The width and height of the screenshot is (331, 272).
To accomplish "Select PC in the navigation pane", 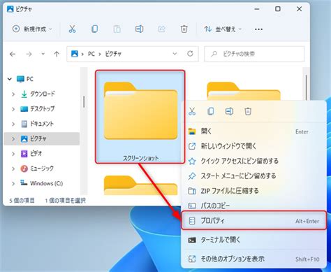I will (x=25, y=79).
